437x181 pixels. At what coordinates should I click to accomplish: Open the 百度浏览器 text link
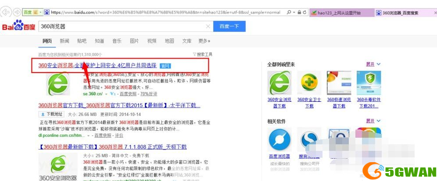point(279,156)
